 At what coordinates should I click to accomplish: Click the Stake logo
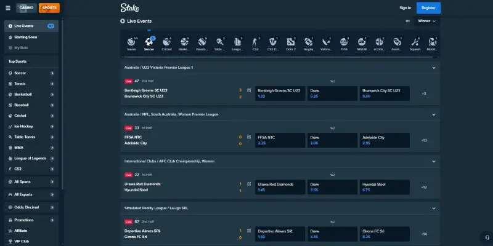point(130,8)
